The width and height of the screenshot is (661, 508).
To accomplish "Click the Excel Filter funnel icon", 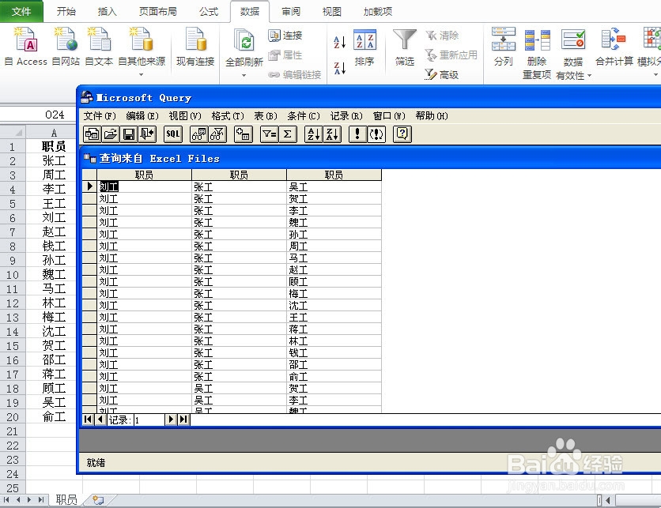I will tap(404, 47).
